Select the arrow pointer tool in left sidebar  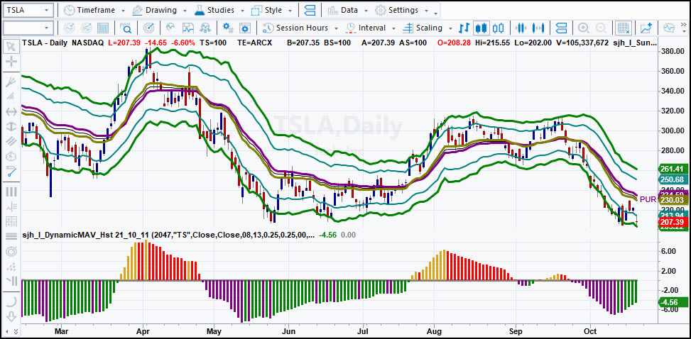pos(11,47)
